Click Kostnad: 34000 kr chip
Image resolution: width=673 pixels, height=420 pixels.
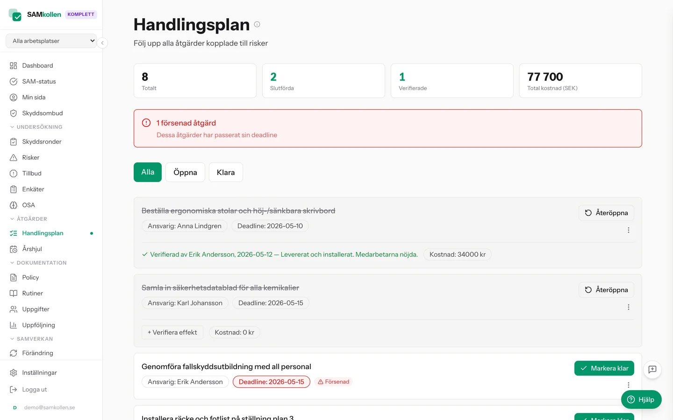[458, 254]
